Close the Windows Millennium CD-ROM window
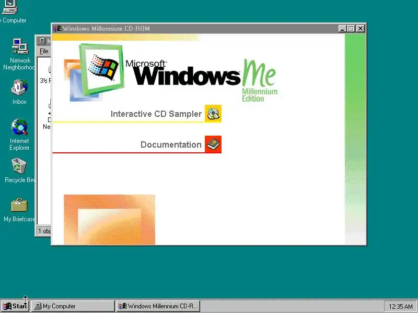418x313 pixels. [x=361, y=29]
